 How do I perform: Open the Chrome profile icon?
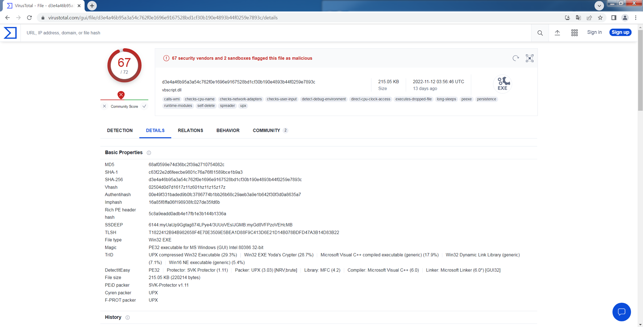pos(625,17)
